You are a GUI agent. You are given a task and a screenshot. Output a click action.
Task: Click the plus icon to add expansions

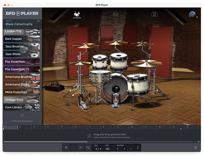(22, 116)
